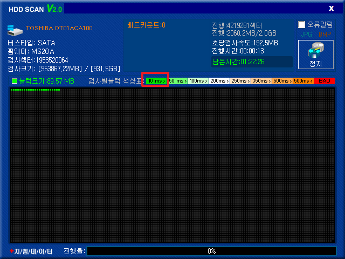This screenshot has height=259, width=345.
Task: Click the 진행시간:00:00:13 elapsed time
Action: (238, 51)
